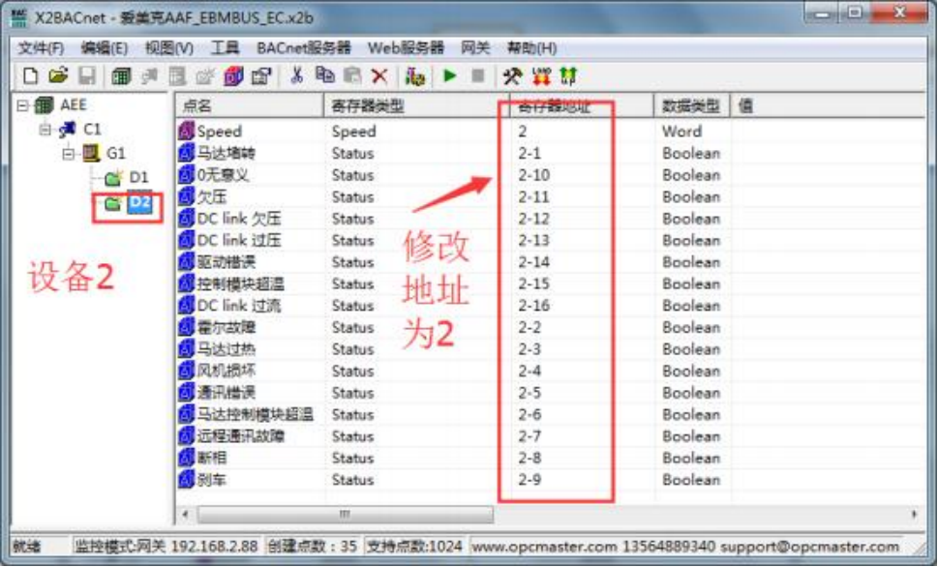Click the scrollbar left arrow
This screenshot has width=938, height=567.
pos(185,515)
